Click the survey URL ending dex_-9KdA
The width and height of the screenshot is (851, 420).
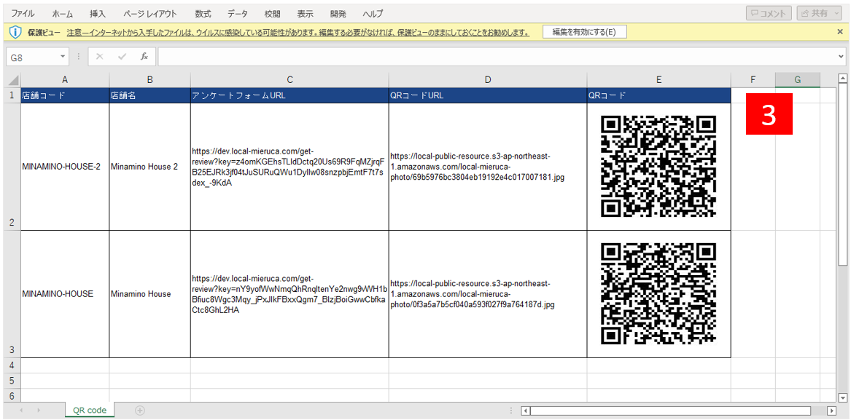(x=290, y=167)
